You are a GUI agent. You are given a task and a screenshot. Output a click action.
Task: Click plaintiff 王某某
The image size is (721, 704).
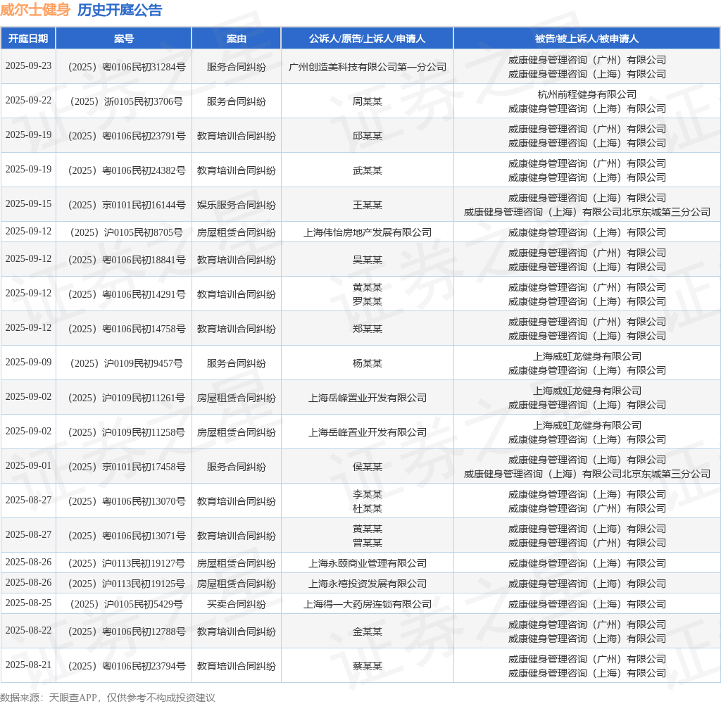click(x=368, y=205)
